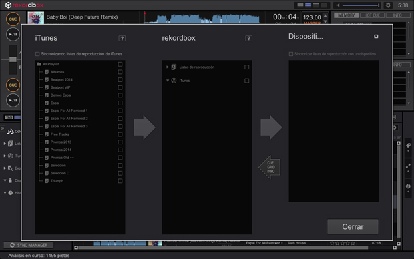This screenshot has height=259, width=414.
Task: Open the device dropdown next to Dispositi...
Action: pyautogui.click(x=376, y=37)
